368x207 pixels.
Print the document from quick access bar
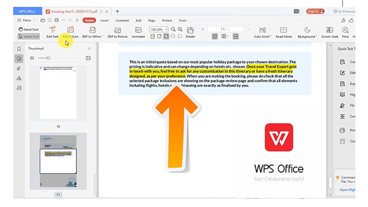56,21
